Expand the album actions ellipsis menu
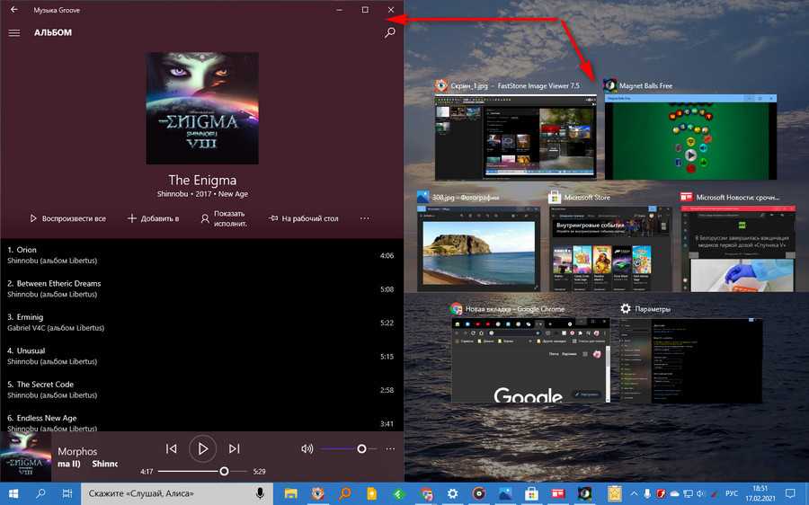 [364, 218]
